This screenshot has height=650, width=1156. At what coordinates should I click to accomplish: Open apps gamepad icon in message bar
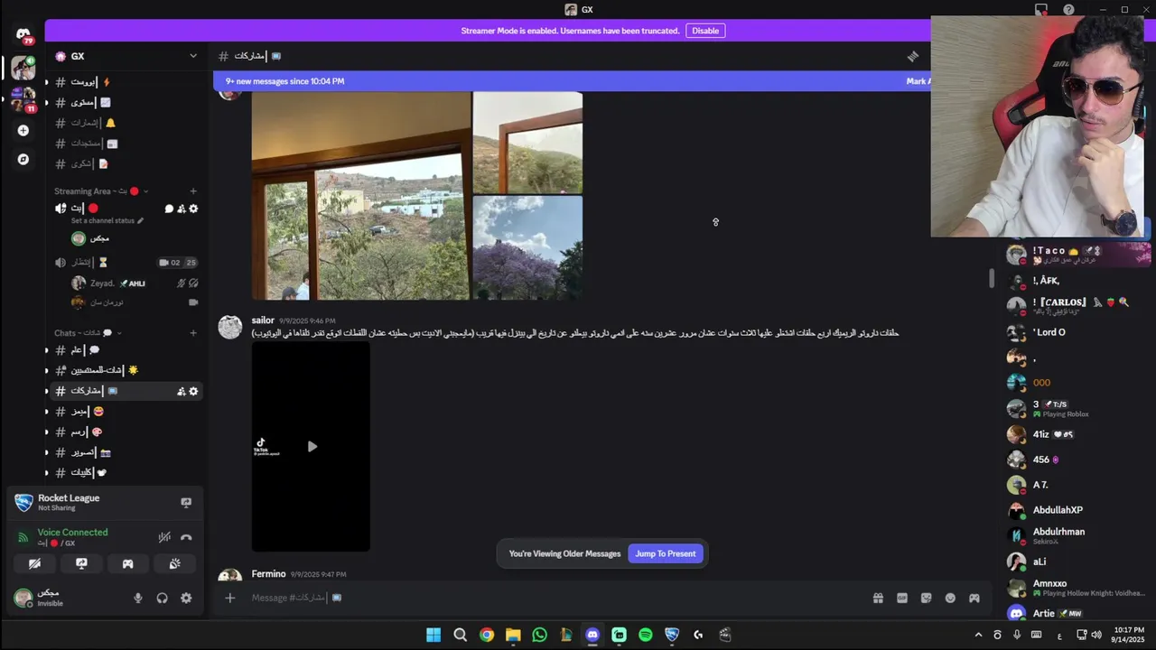(974, 598)
